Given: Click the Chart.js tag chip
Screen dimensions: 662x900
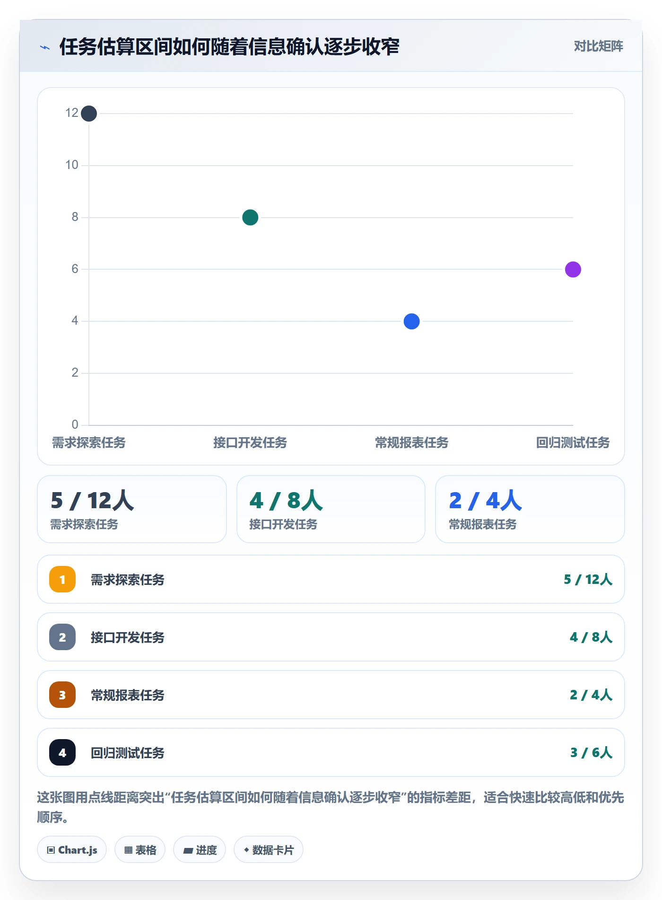Looking at the screenshot, I should coord(72,850).
